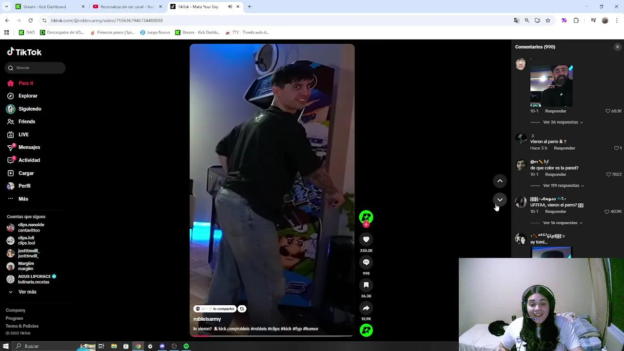The image size is (624, 351).
Task: Open a new browser tab
Action: [249, 7]
